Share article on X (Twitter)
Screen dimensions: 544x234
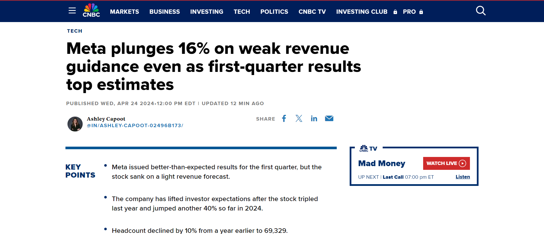(299, 119)
